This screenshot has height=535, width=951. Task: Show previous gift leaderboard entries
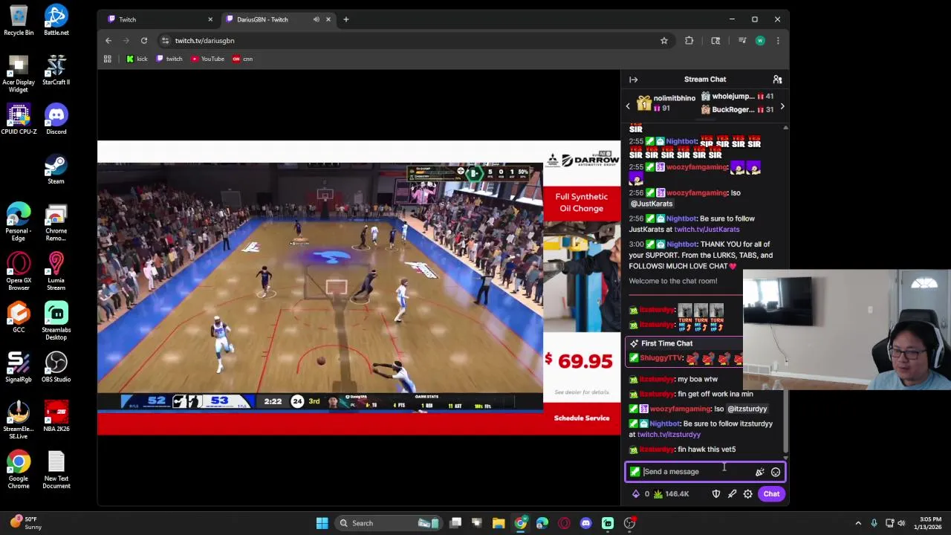(628, 106)
